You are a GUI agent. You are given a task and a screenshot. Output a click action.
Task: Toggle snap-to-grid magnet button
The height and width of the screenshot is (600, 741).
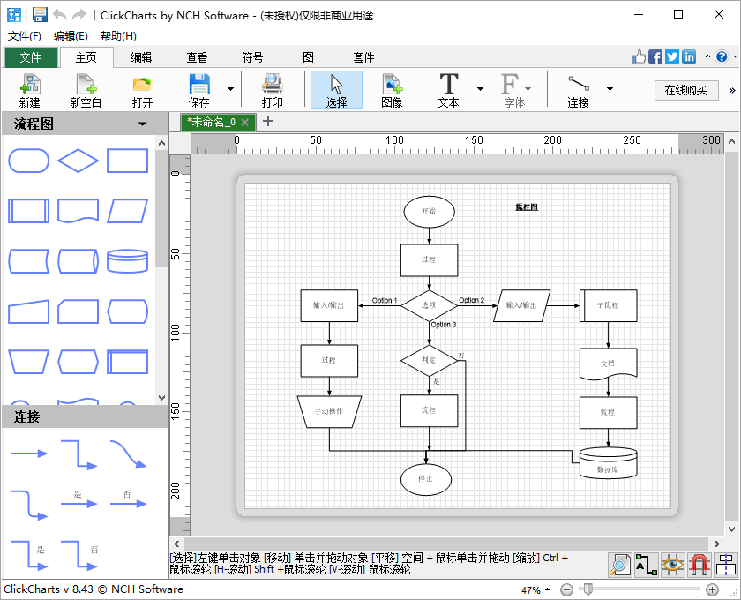699,565
